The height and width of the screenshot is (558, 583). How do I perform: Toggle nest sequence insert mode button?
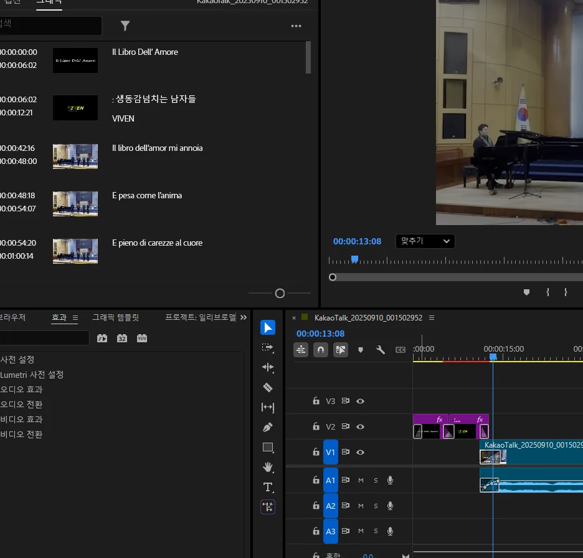coord(301,350)
